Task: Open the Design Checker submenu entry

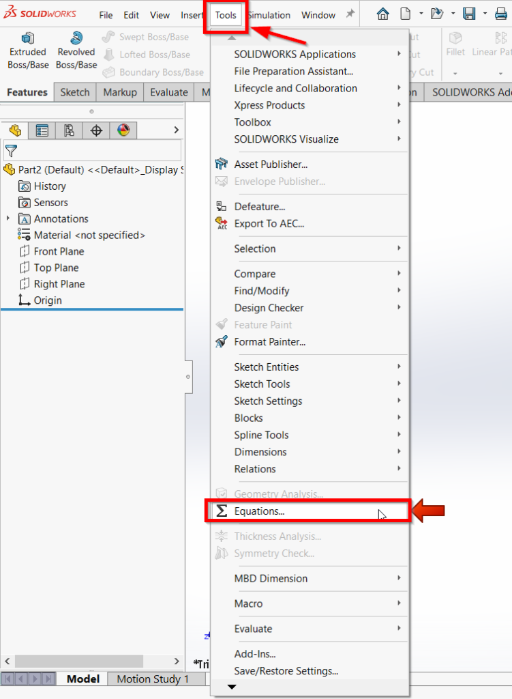Action: tap(310, 308)
